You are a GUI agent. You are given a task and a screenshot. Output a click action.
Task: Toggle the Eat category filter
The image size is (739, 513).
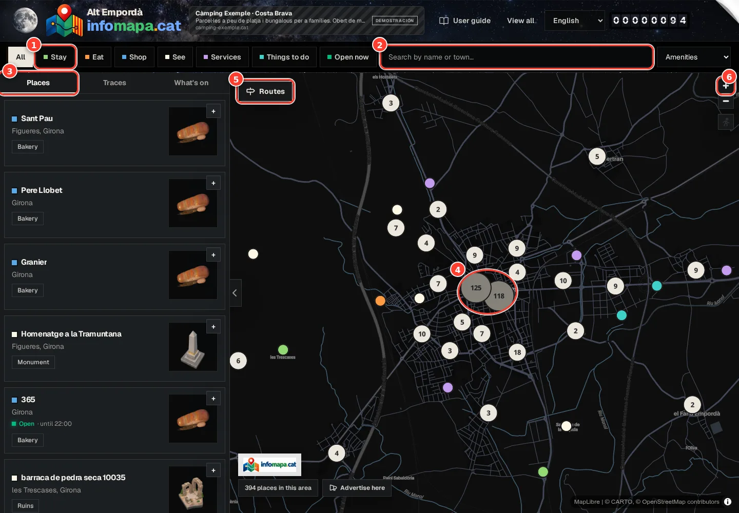click(94, 57)
